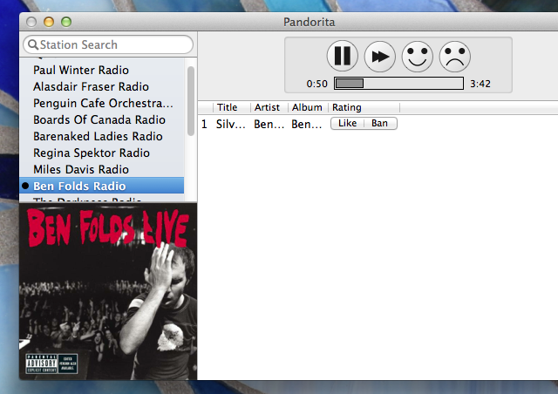
Task: Click the artist cell of track 1
Action: tap(269, 124)
